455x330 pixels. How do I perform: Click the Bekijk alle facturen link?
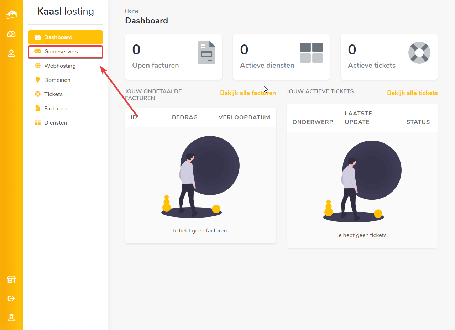[248, 93]
